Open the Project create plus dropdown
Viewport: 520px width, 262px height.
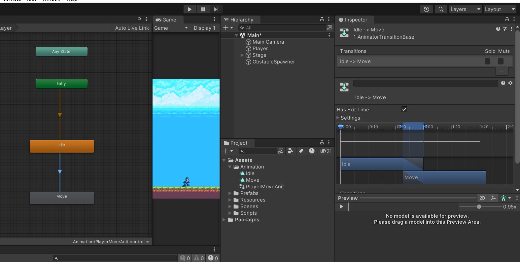228,151
